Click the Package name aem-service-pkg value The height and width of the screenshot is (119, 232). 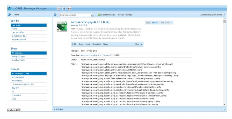[89, 51]
